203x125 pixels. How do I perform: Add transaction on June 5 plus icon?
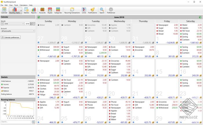pyautogui.click(x=86, y=56)
